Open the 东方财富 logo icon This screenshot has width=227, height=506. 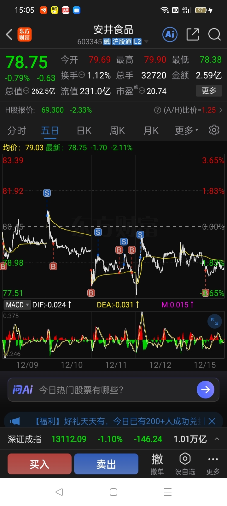point(25,34)
